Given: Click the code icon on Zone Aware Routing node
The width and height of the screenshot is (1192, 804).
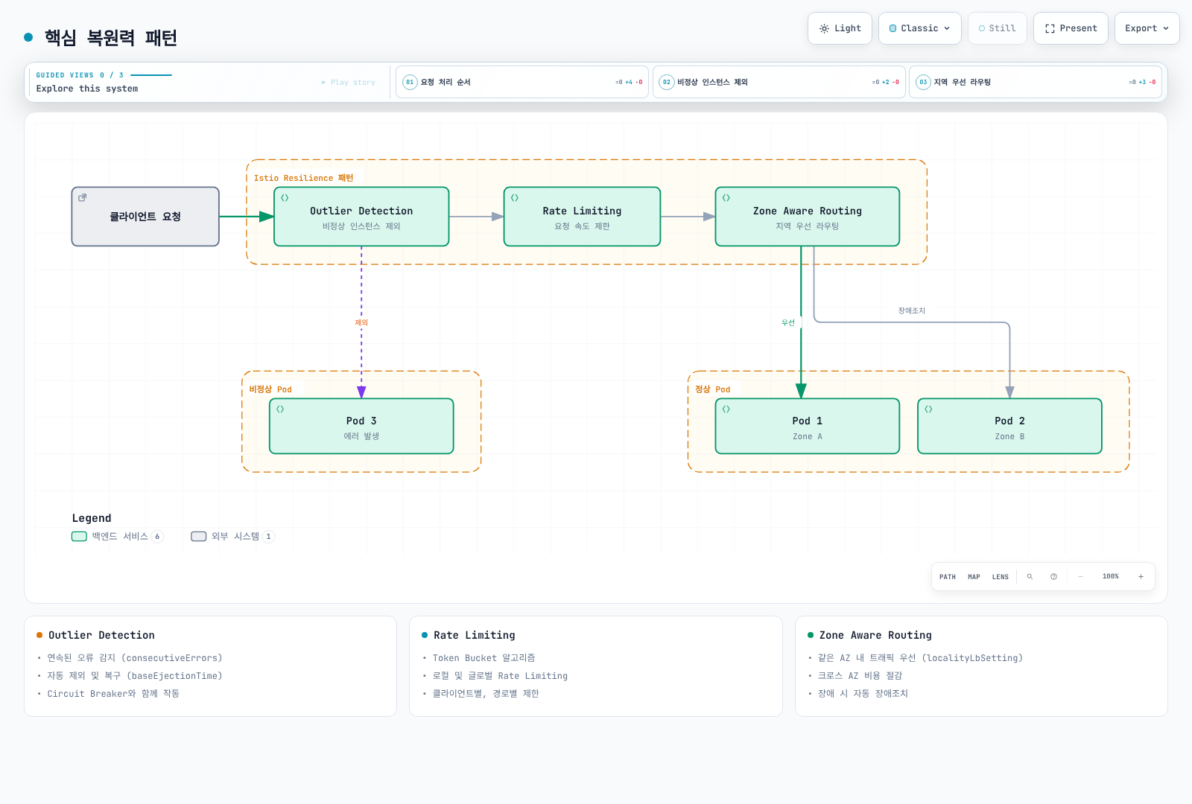Looking at the screenshot, I should [x=726, y=198].
